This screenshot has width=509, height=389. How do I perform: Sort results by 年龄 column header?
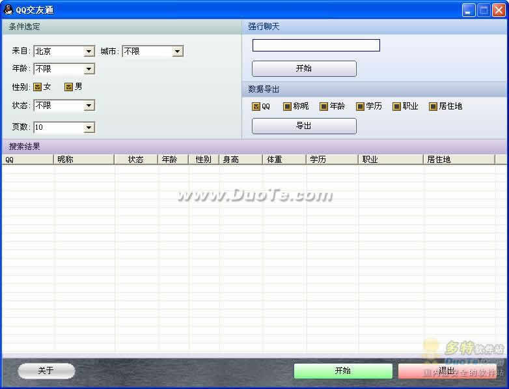[x=173, y=160]
